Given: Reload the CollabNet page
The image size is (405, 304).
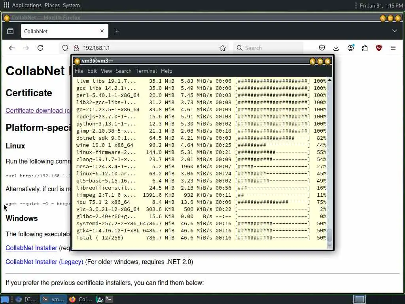Looking at the screenshot, I should click(x=40, y=48).
